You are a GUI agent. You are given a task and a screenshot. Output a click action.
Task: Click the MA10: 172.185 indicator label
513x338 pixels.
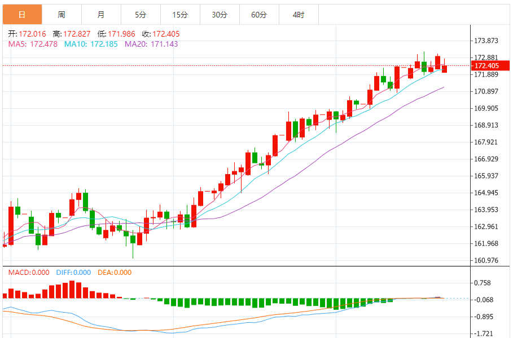(91, 44)
